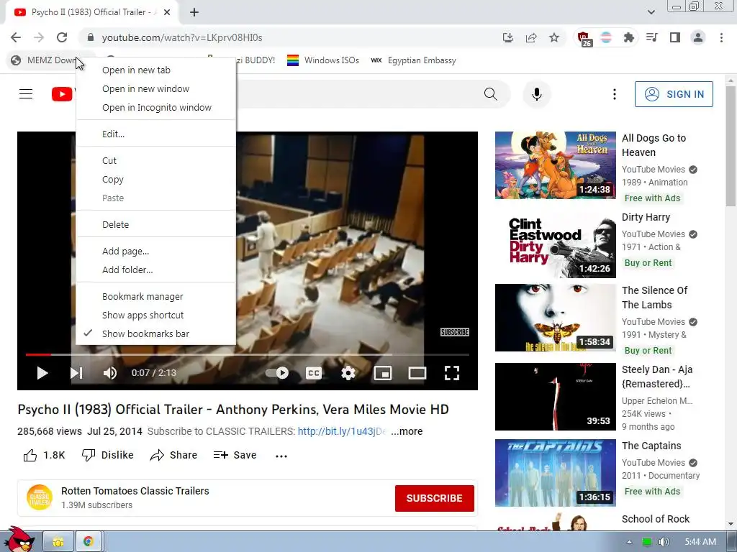
Task: Toggle closed captions CC button
Action: [x=314, y=373]
